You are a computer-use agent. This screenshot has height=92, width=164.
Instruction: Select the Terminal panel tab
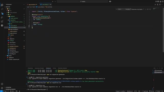point(48,68)
